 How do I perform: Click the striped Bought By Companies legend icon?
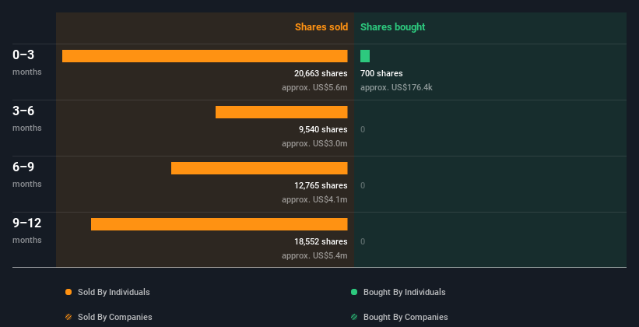click(354, 317)
